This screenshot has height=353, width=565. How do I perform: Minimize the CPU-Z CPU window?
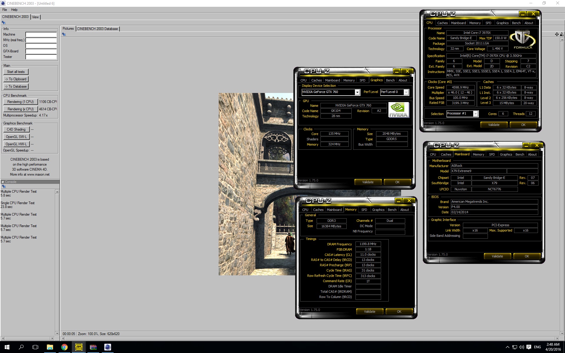tap(523, 14)
